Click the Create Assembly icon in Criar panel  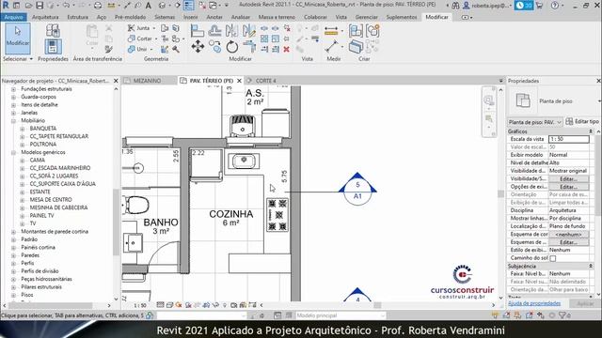coord(356,31)
